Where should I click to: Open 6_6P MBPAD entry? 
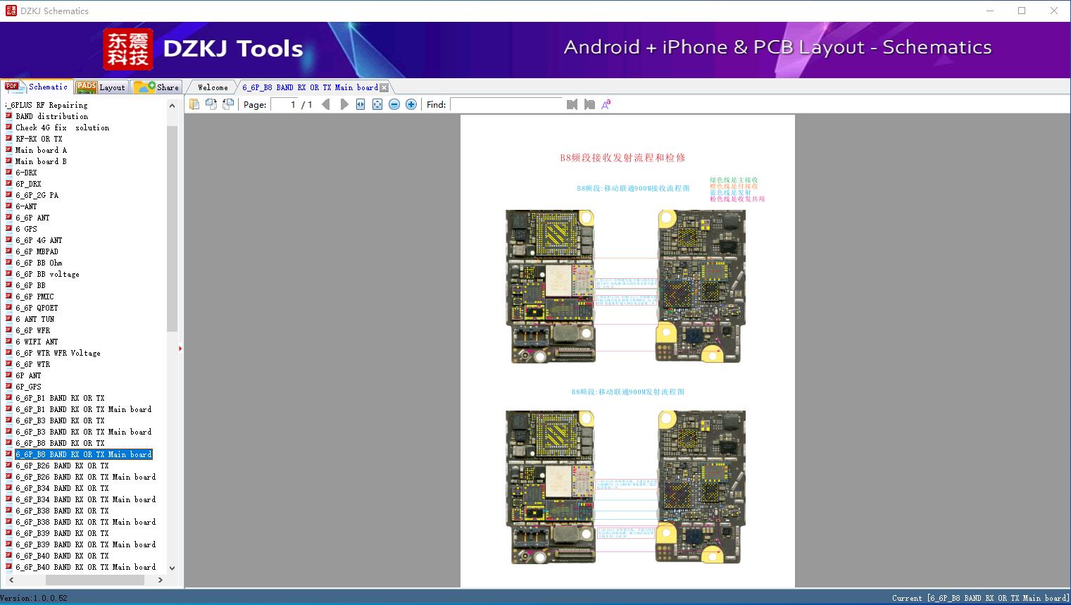pyautogui.click(x=37, y=251)
